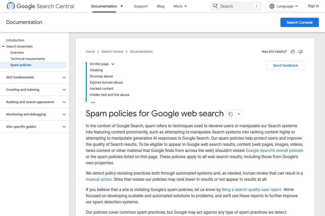Click the Spam policies for Google web search title
Viewport: 325px width, 216px height.
pyautogui.click(x=155, y=113)
